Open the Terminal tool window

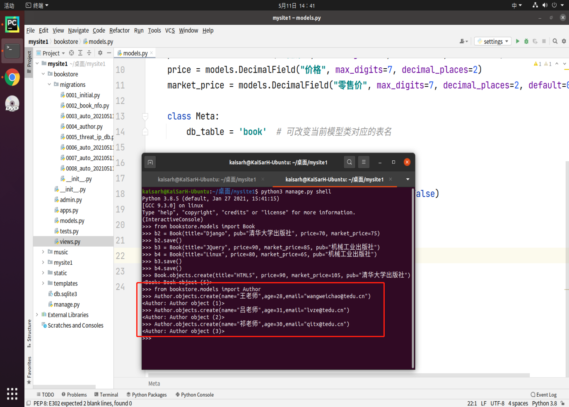click(106, 395)
